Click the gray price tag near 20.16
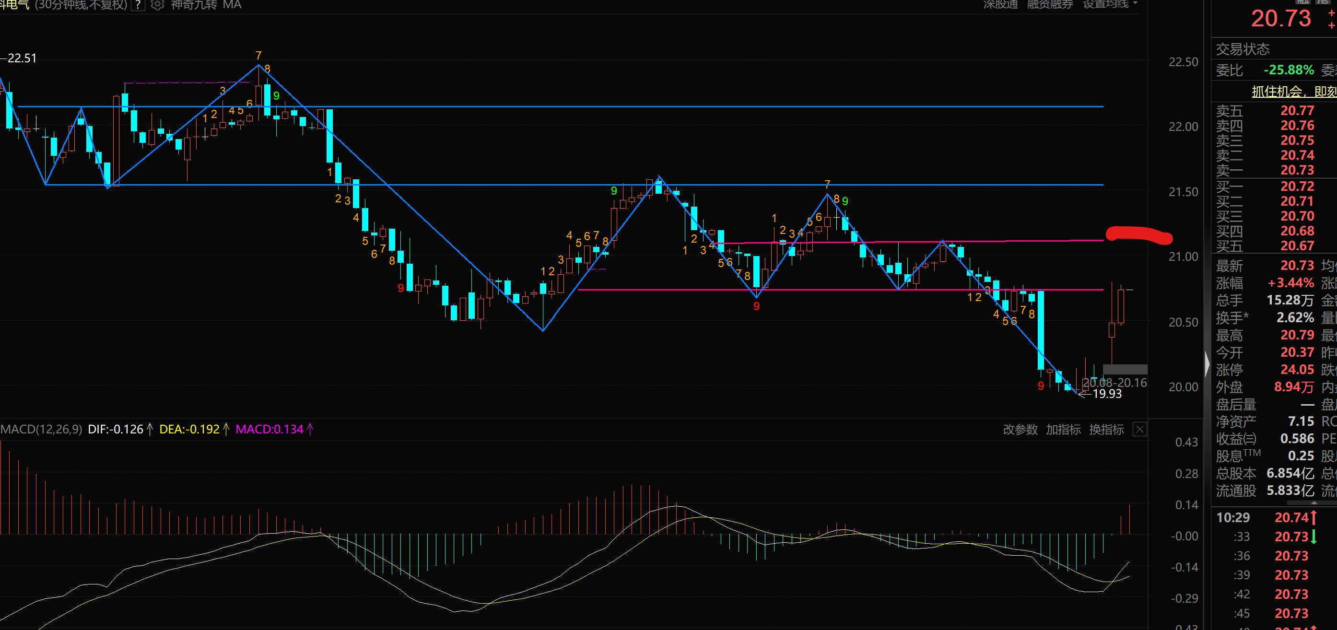 pyautogui.click(x=1124, y=369)
